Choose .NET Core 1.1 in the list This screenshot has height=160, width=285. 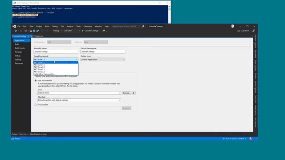point(56,65)
